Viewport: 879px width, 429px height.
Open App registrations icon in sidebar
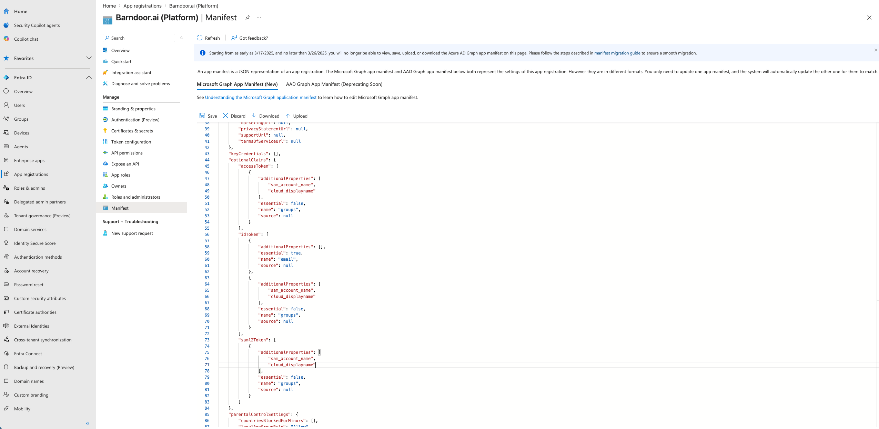tap(6, 174)
